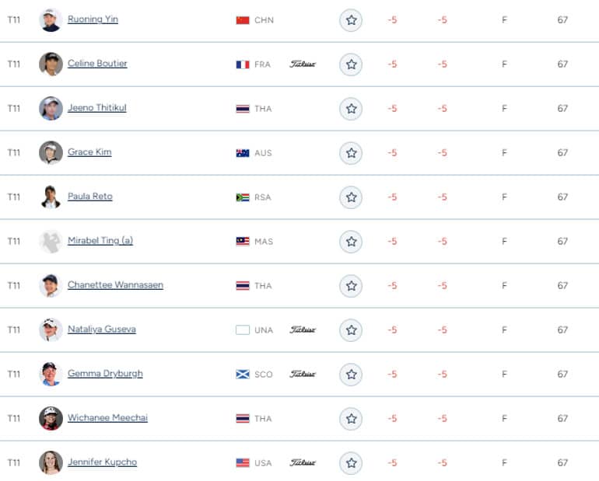This screenshot has height=481, width=599.
Task: Add Chanettee Wannasaen to favorites via star
Action: point(351,286)
